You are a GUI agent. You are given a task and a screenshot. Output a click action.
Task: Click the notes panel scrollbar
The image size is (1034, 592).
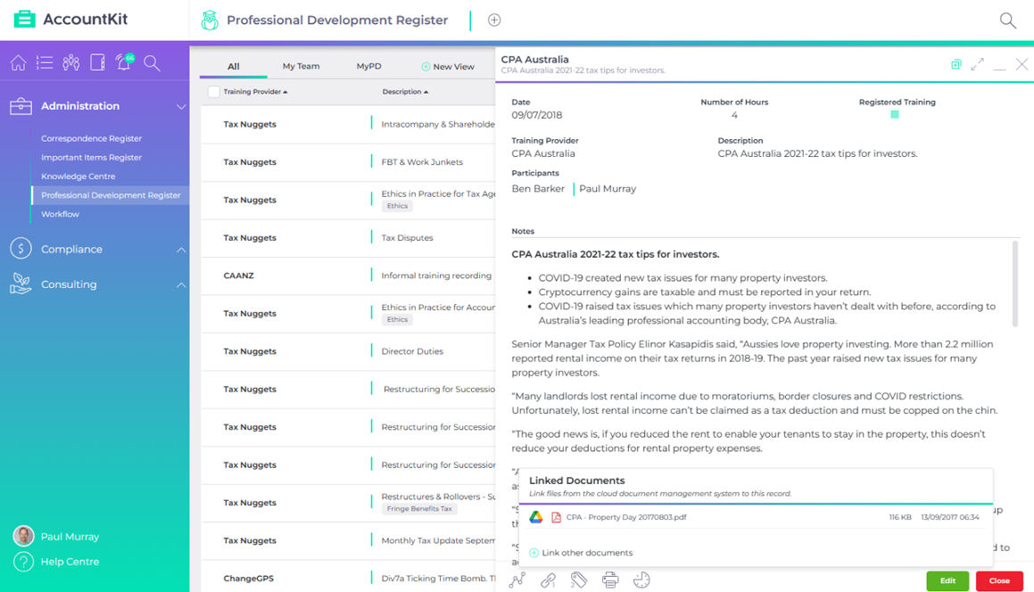click(x=1014, y=284)
